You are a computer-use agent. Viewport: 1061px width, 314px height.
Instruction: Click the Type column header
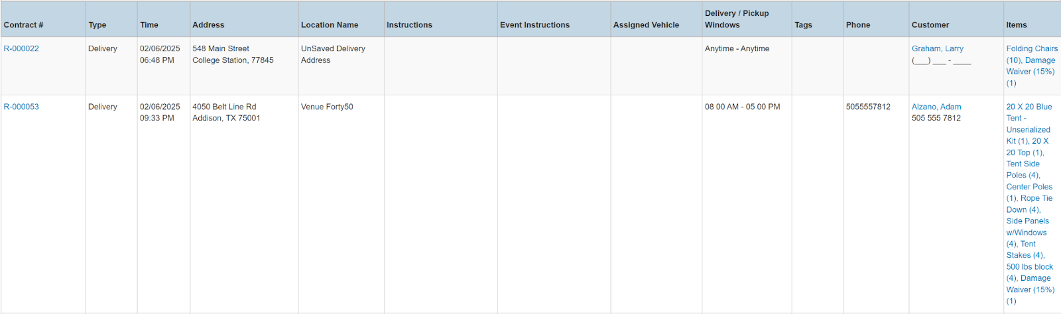tap(97, 25)
